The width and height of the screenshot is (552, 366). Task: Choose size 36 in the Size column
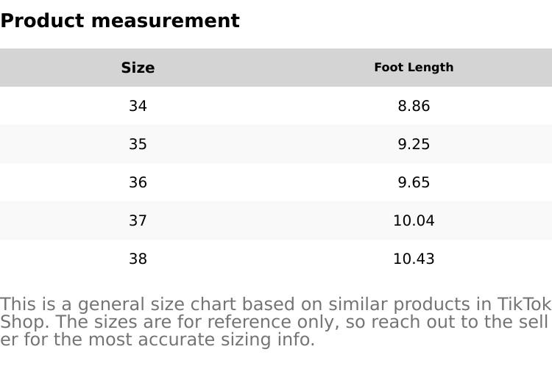click(138, 182)
